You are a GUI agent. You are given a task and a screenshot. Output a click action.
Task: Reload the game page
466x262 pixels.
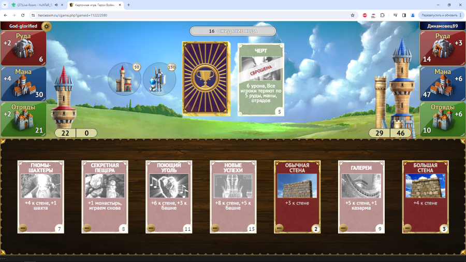coord(22,15)
